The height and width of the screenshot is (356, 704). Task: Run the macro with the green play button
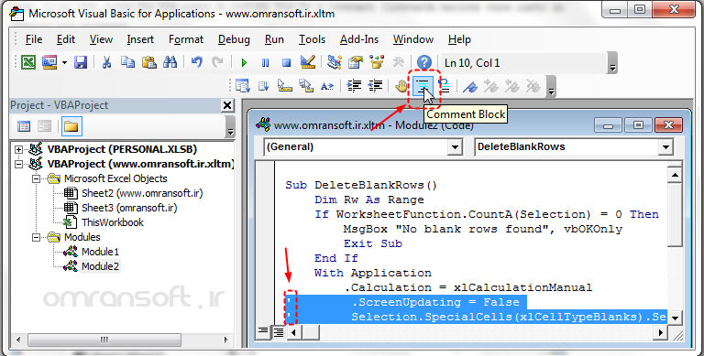point(244,63)
